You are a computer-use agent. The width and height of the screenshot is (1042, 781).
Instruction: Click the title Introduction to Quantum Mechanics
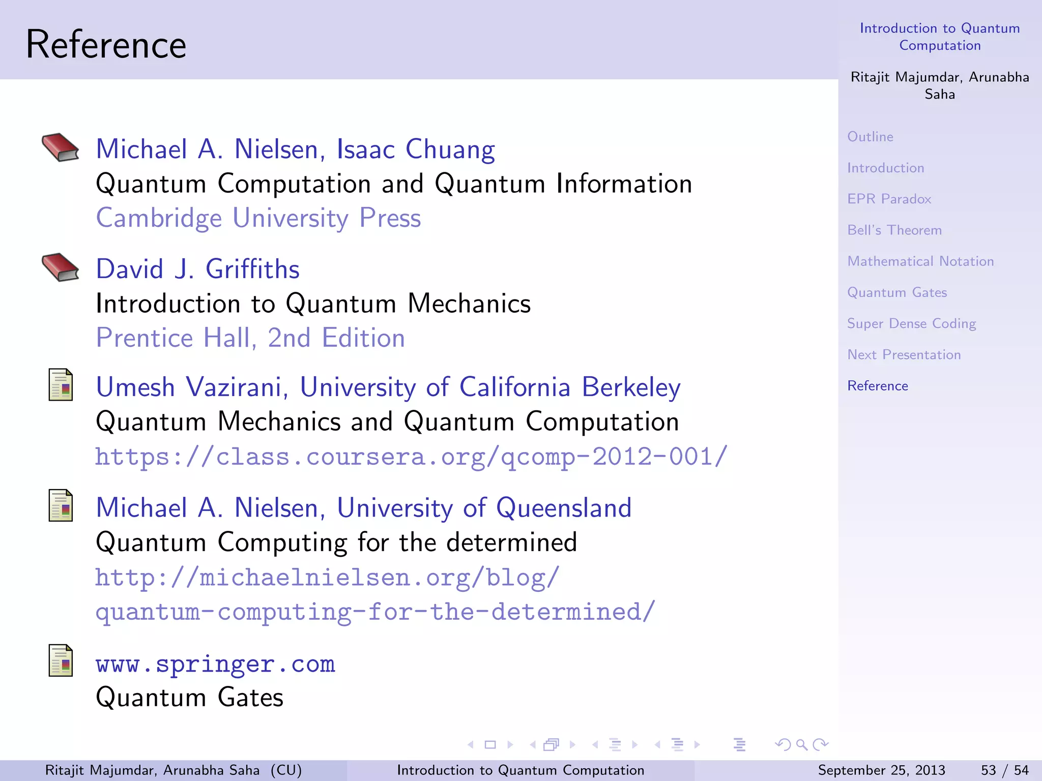(313, 304)
